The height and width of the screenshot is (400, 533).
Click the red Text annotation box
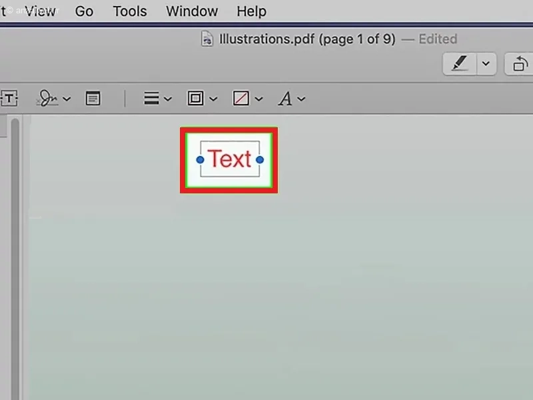click(x=230, y=159)
